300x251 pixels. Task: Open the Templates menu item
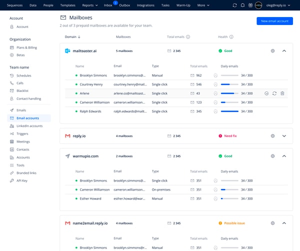[x=67, y=5]
